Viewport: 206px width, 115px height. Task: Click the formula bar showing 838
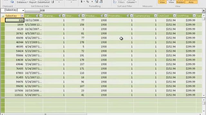tap(121, 11)
